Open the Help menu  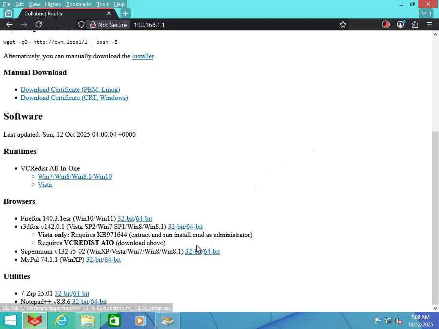pos(119,4)
